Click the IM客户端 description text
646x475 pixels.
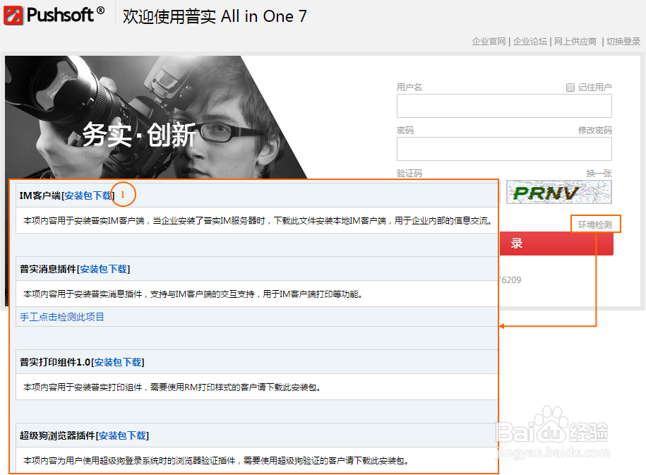tap(258, 221)
